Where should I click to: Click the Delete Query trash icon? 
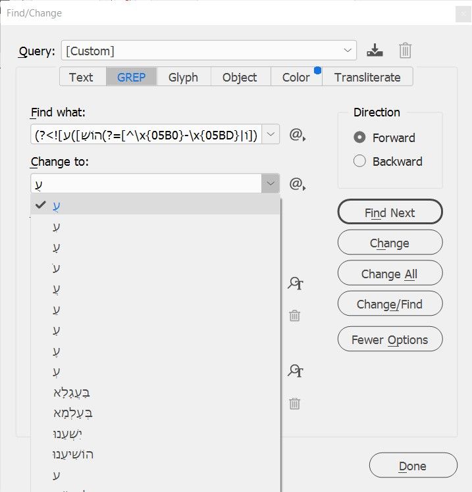[406, 51]
